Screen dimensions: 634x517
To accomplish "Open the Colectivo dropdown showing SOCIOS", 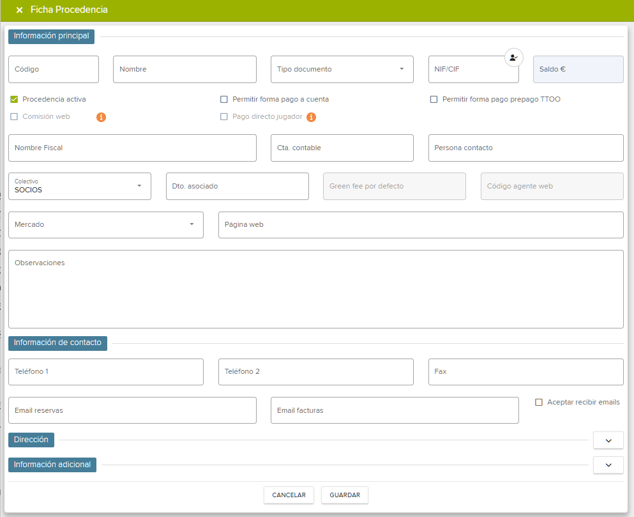I will pyautogui.click(x=80, y=186).
